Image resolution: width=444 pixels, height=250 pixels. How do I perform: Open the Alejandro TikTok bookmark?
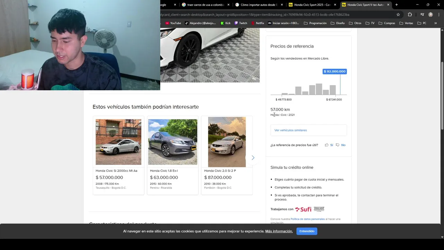tap(200, 23)
